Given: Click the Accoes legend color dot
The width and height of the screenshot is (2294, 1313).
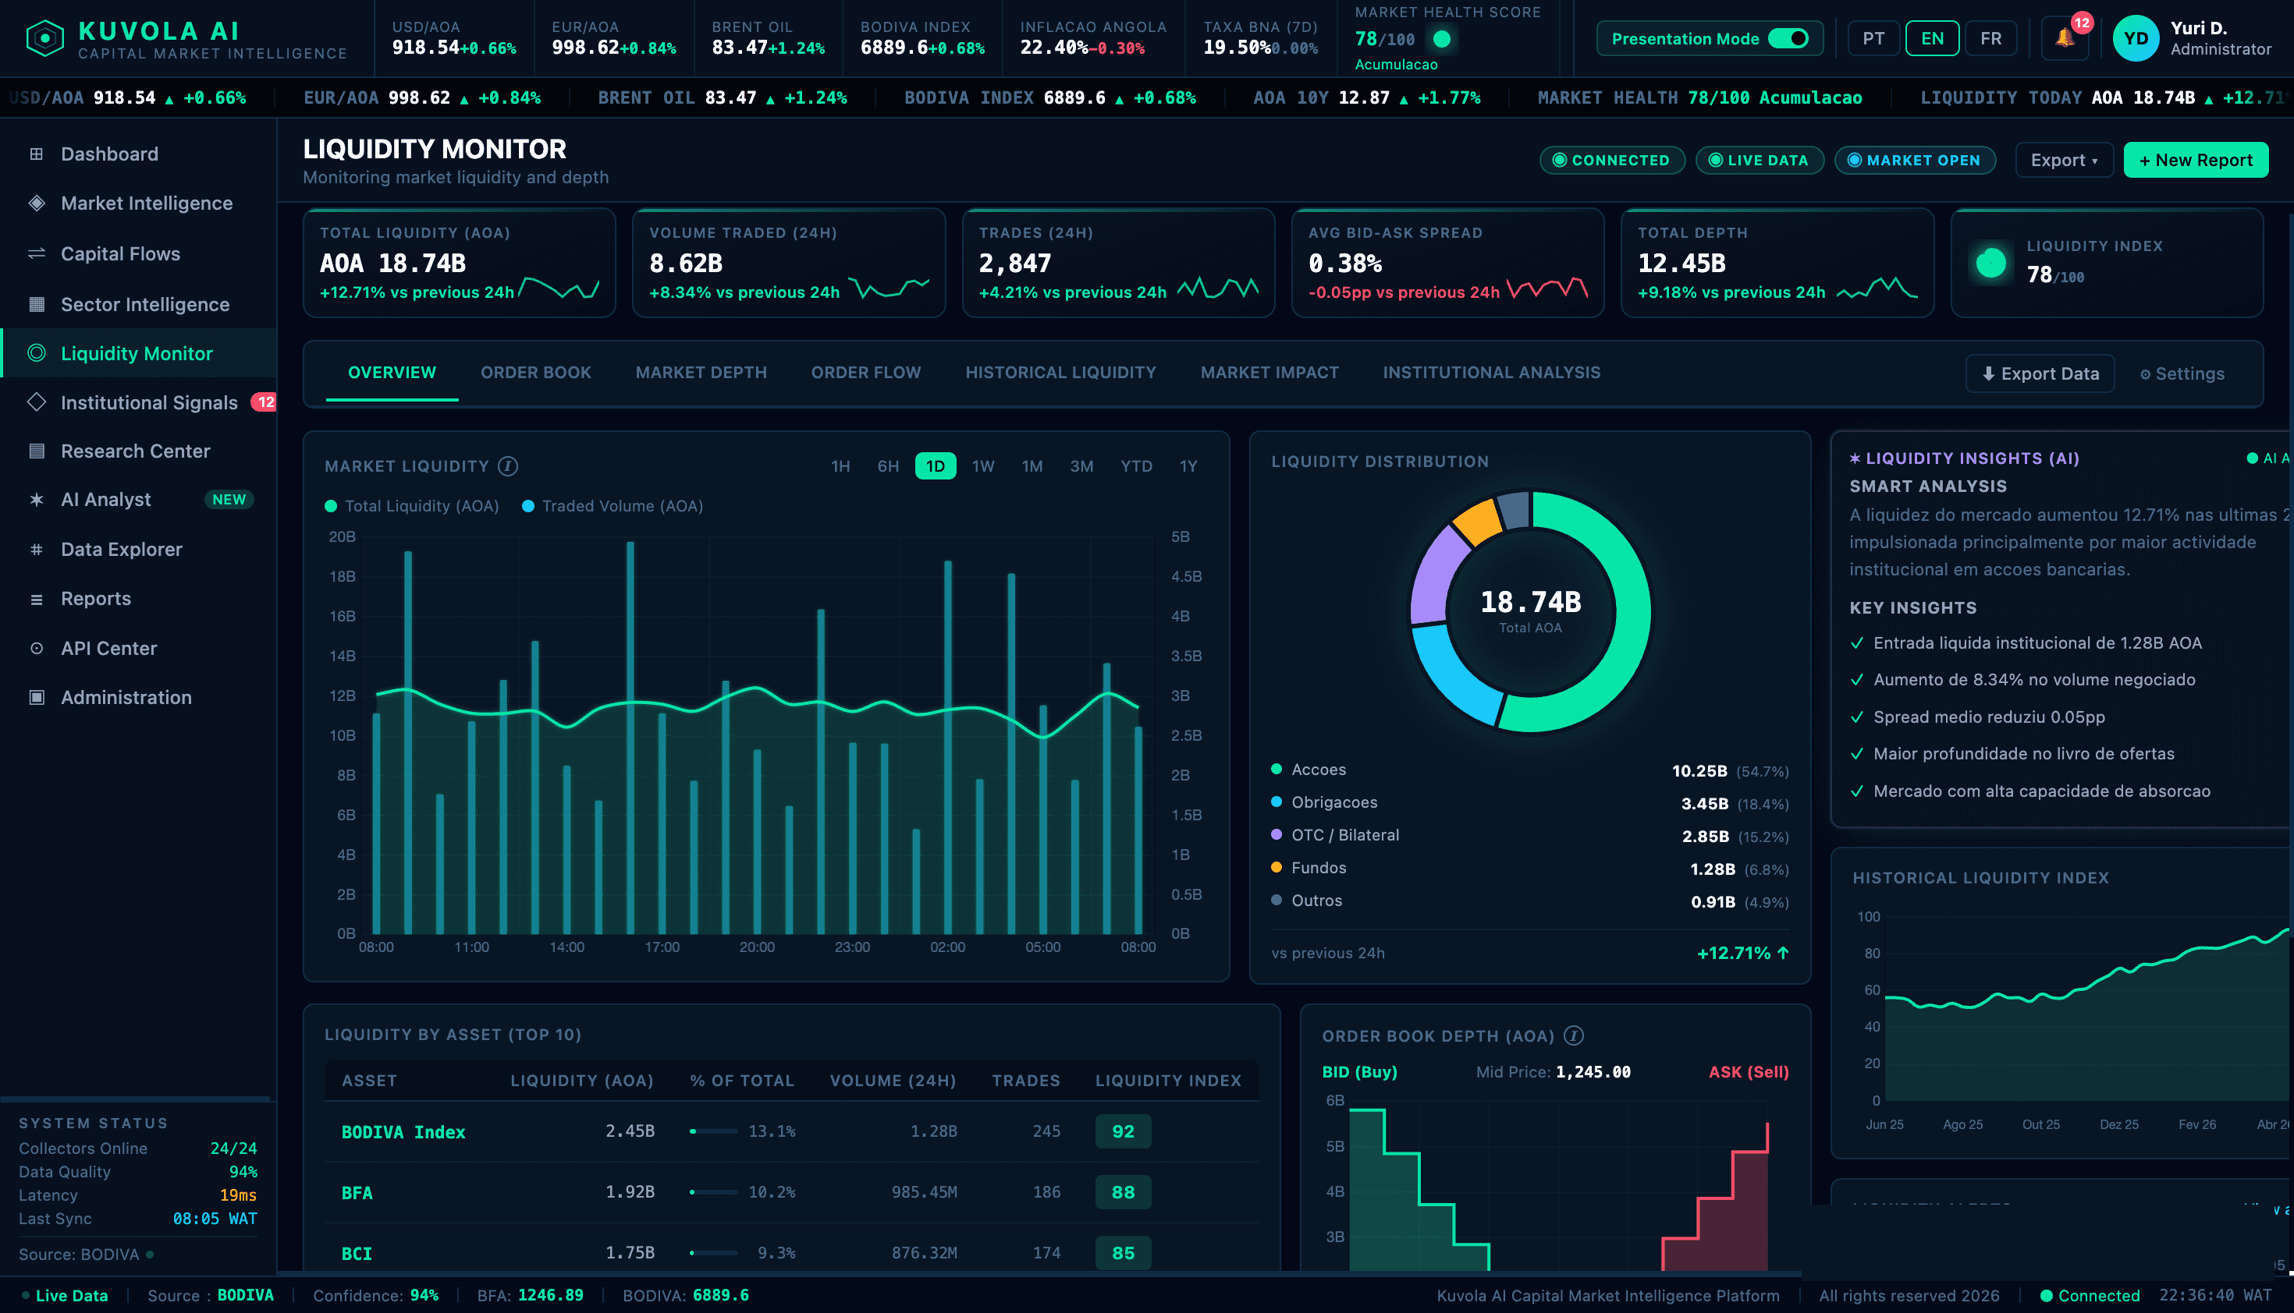Looking at the screenshot, I should coord(1276,770).
